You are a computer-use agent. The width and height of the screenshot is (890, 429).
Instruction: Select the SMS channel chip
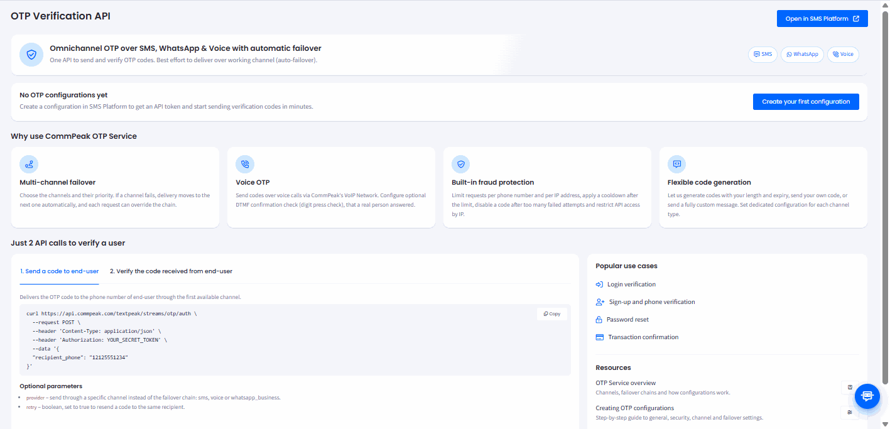762,55
